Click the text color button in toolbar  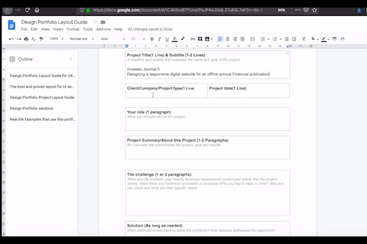(174, 38)
